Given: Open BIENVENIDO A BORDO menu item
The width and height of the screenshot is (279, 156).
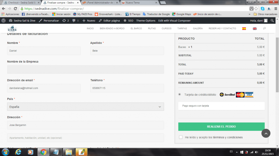Looking at the screenshot, I should point(112,29).
